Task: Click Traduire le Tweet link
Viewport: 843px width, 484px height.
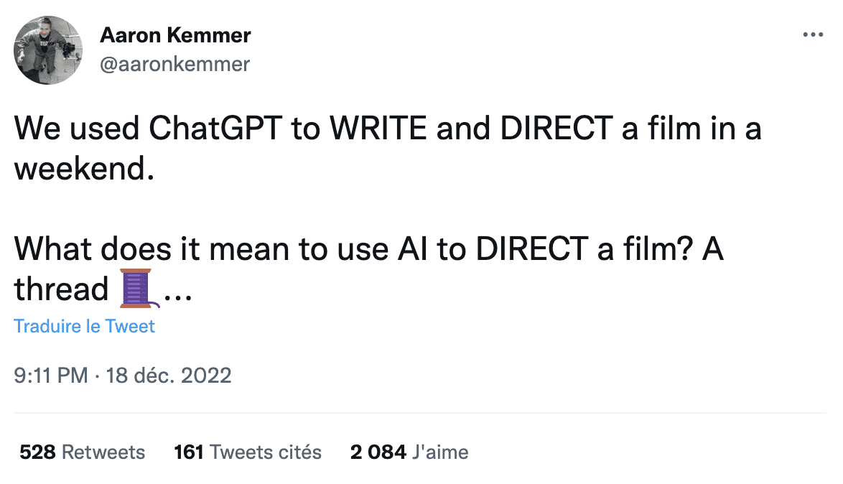Action: coord(84,327)
